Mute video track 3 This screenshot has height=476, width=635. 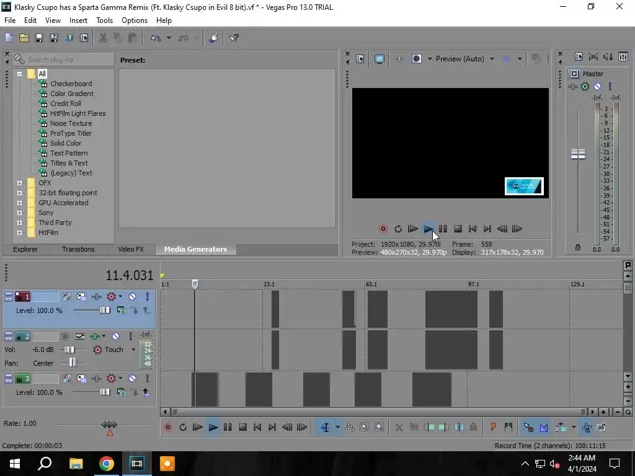133,379
